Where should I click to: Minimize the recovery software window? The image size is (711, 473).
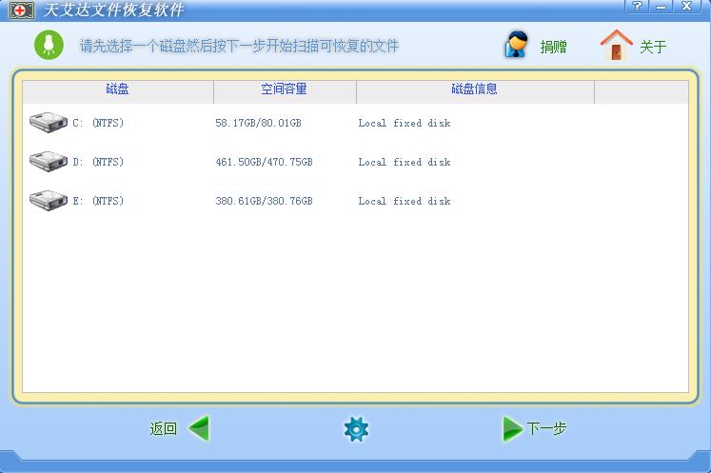[x=662, y=6]
